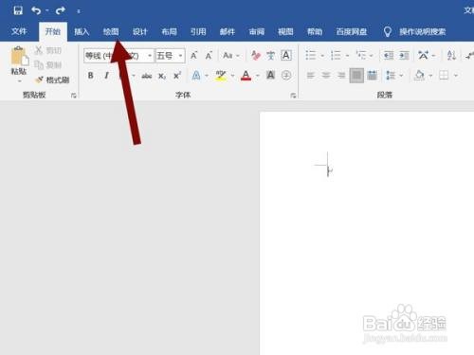Click the 复制 (Copy) button
The image size is (474, 355).
47,65
